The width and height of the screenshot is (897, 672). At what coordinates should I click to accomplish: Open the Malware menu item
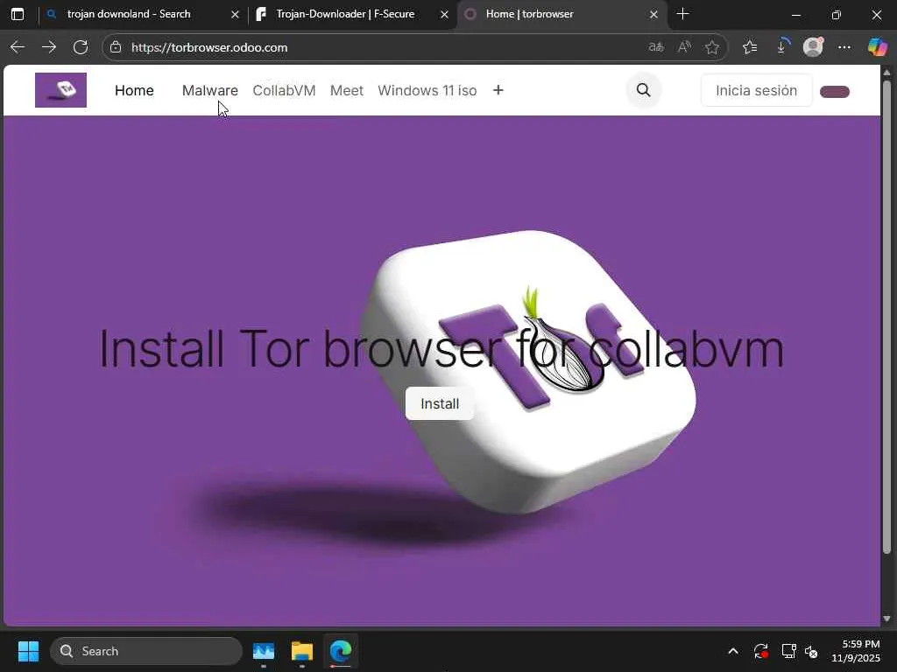210,90
